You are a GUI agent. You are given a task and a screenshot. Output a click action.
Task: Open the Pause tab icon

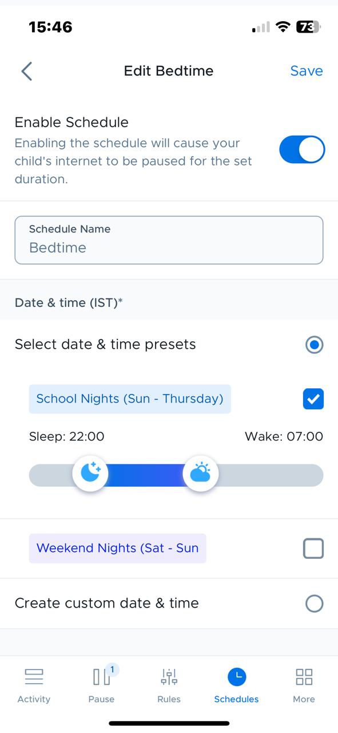102,677
